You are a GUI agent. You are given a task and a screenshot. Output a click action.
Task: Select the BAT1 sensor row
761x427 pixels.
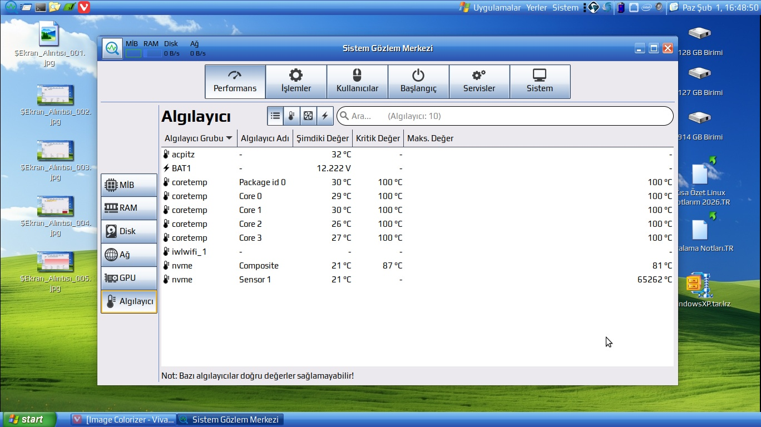point(417,168)
